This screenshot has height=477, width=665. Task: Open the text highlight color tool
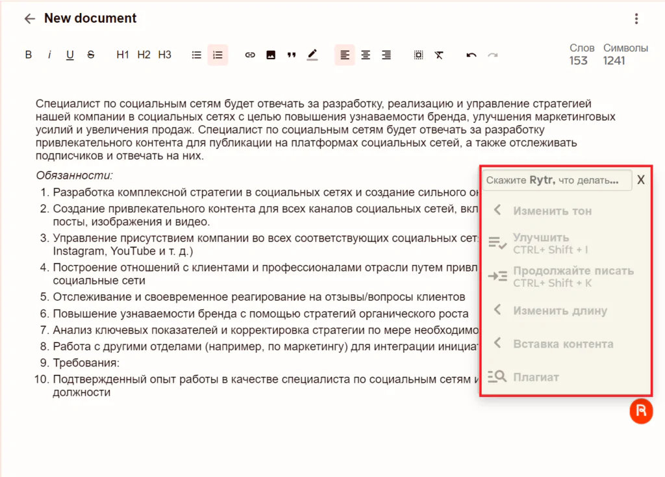tap(312, 55)
